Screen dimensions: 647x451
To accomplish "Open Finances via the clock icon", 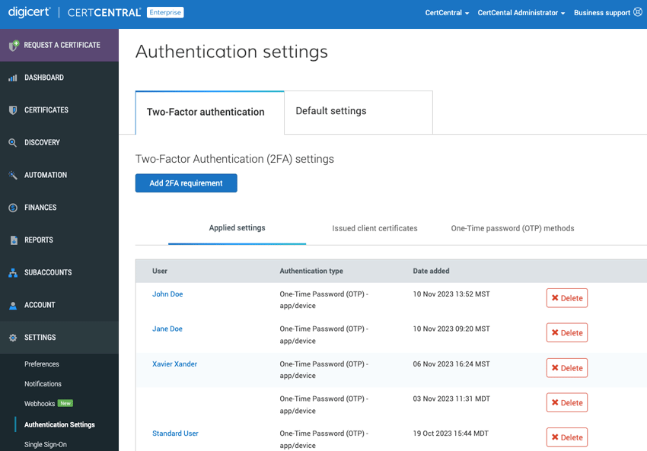I will click(x=14, y=207).
